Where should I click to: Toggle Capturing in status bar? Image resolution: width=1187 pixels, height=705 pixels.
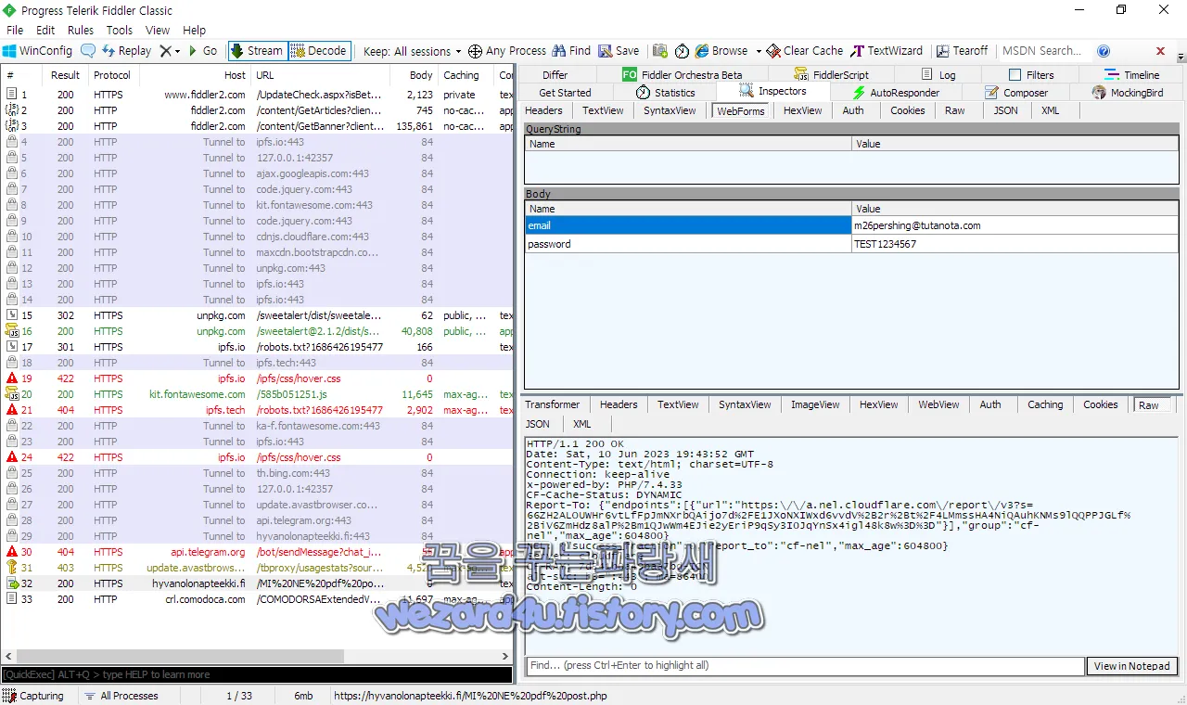[34, 696]
